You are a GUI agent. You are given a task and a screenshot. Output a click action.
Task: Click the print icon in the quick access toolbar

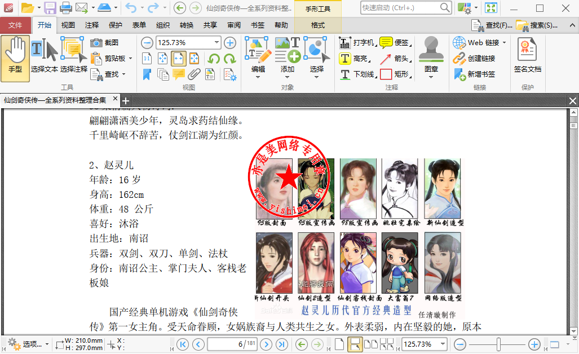(x=66, y=8)
